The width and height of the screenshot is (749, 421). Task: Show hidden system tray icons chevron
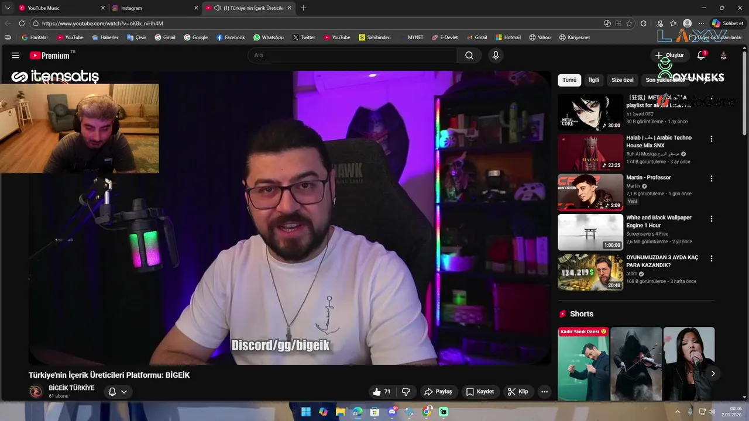click(678, 412)
